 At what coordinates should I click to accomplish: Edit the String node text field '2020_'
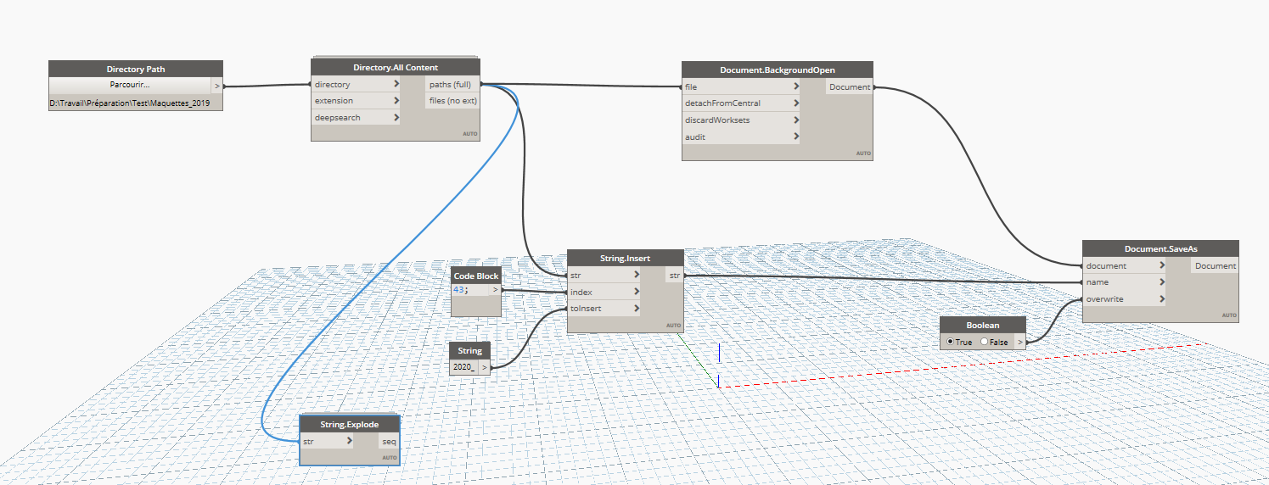coord(463,367)
